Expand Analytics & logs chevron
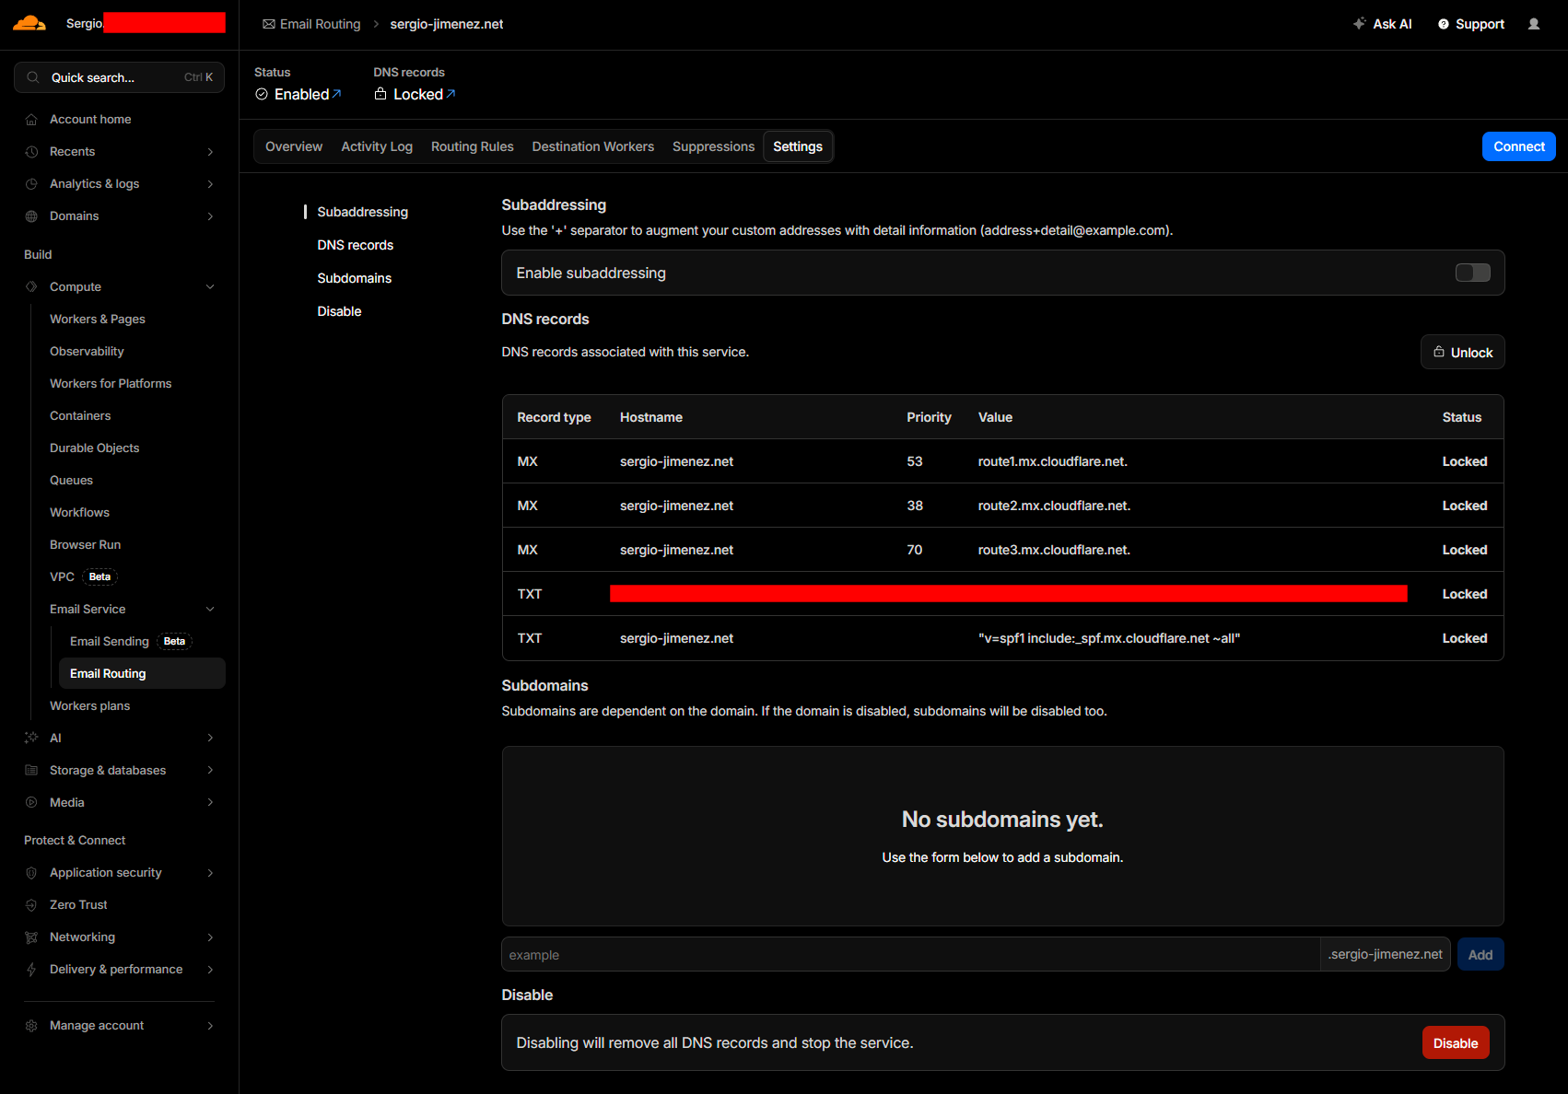Image resolution: width=1568 pixels, height=1094 pixels. (x=210, y=184)
